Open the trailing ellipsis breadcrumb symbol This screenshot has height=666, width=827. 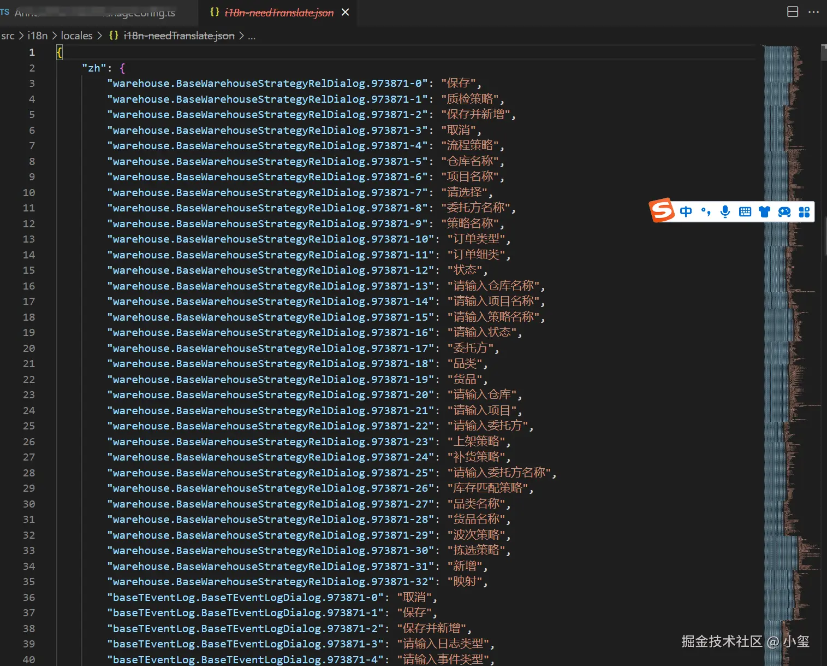[252, 36]
